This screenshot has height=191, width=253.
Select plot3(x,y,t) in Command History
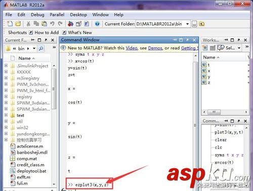coord(229,132)
